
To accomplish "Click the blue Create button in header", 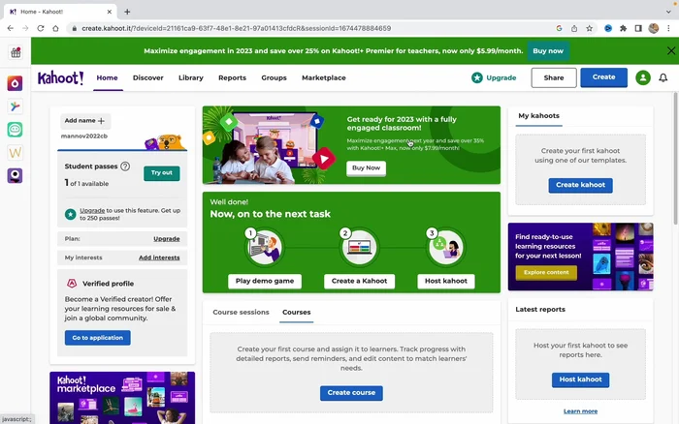I will pos(603,77).
